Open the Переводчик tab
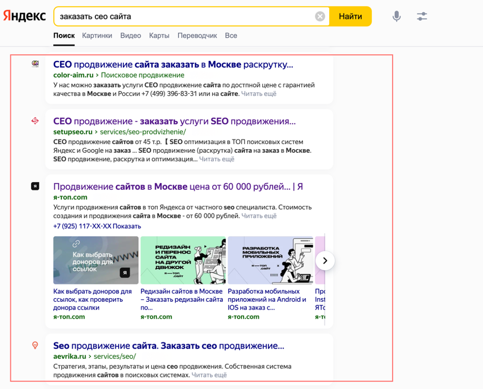This screenshot has width=483, height=389. pyautogui.click(x=197, y=36)
